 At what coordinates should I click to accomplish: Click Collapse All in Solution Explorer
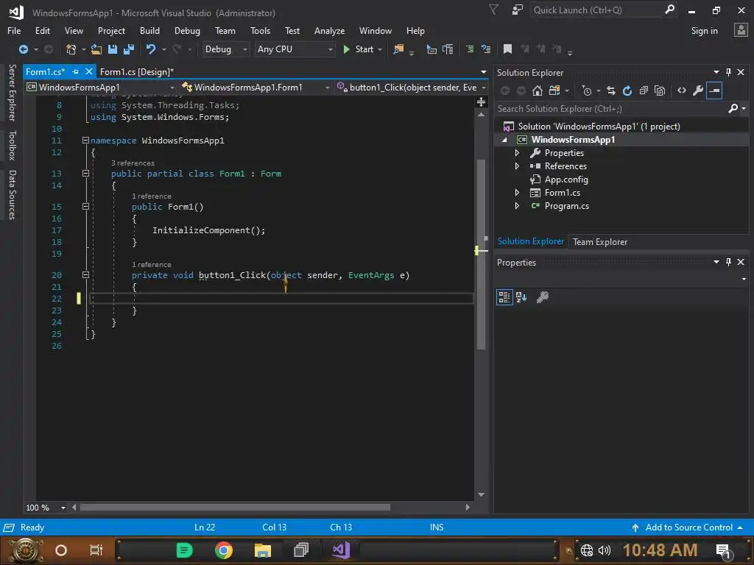644,90
